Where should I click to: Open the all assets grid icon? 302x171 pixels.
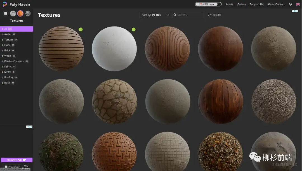pyautogui.click(x=5, y=13)
